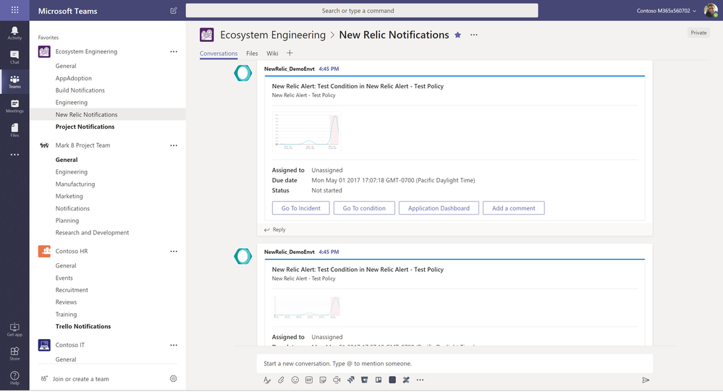
Task: Collapse the Contoso IT team
Action: coord(70,345)
